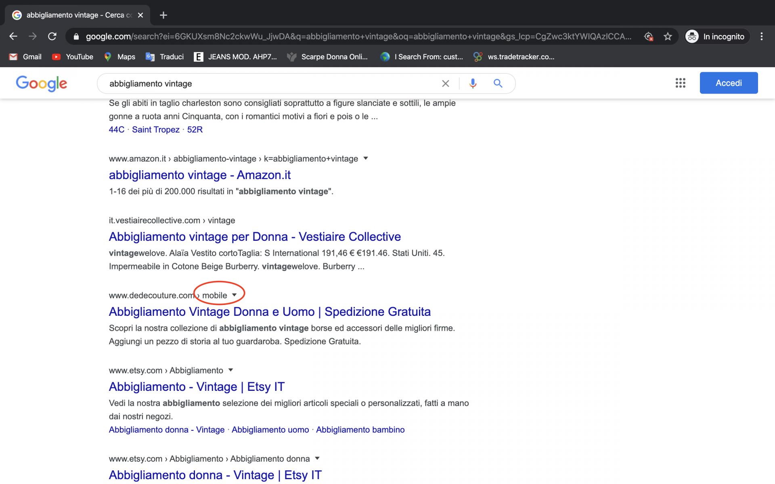Bookmark page with star icon

668,36
